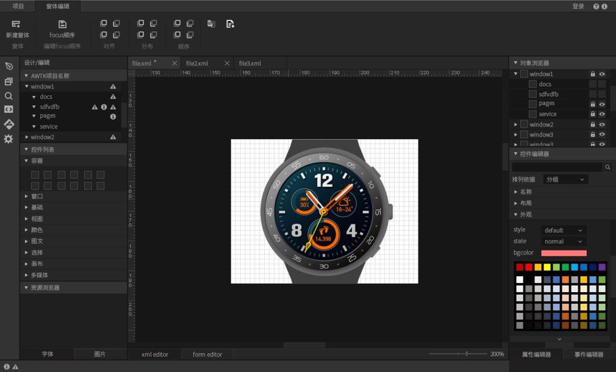Switch to the file3.xml tab

pos(250,63)
